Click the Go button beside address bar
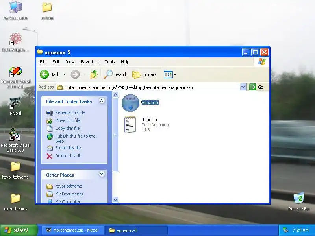 pyautogui.click(x=256, y=87)
